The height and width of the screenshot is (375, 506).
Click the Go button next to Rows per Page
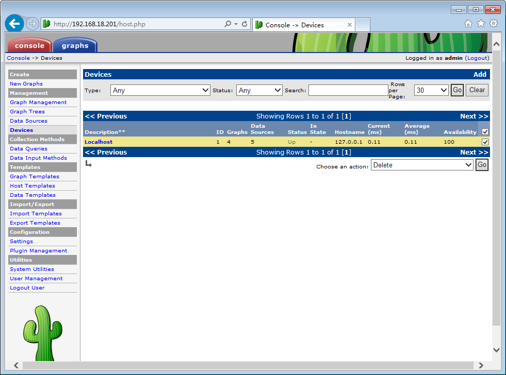[x=457, y=90]
